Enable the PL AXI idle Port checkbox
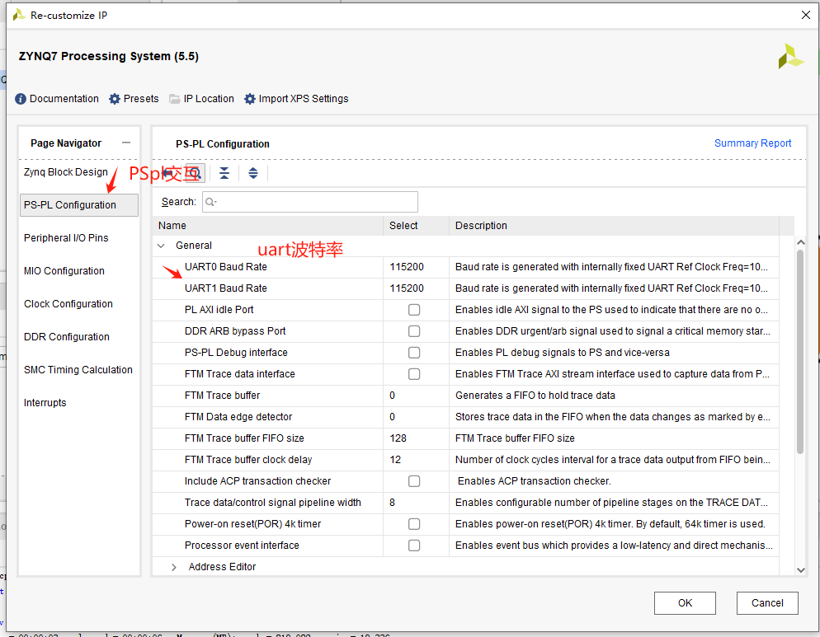Screen dimensions: 820x637 (x=414, y=310)
